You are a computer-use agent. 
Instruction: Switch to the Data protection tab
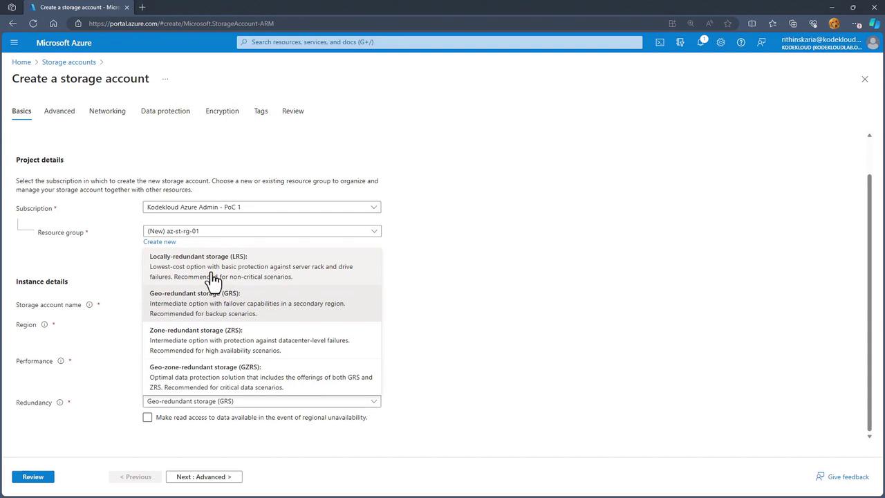165,111
